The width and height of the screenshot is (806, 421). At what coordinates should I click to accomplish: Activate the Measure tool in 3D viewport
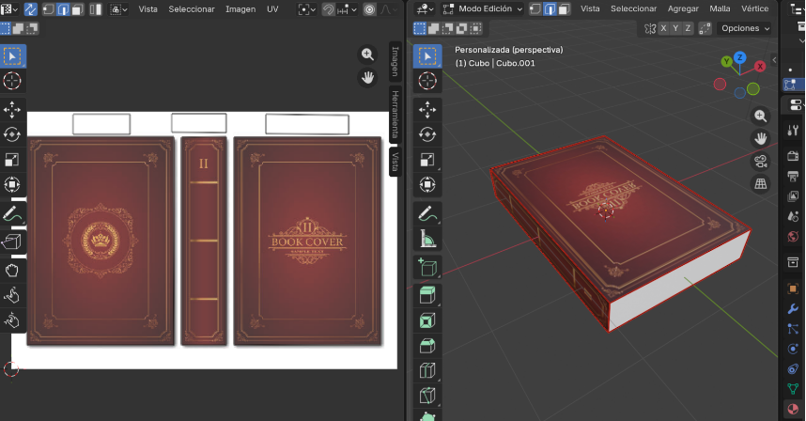[427, 237]
